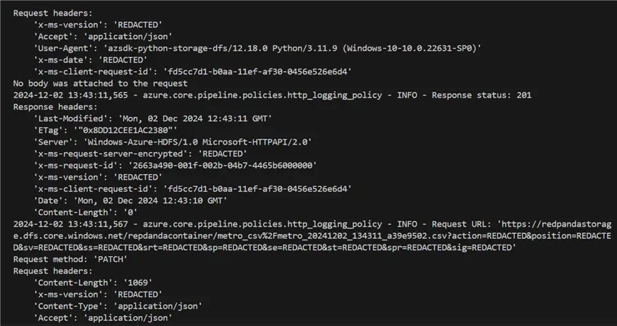Click the Content-Length '0' line
The width and height of the screenshot is (617, 326).
[x=86, y=212]
